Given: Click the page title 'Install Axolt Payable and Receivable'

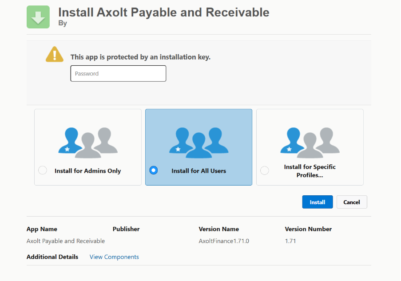Looking at the screenshot, I should pyautogui.click(x=163, y=12).
